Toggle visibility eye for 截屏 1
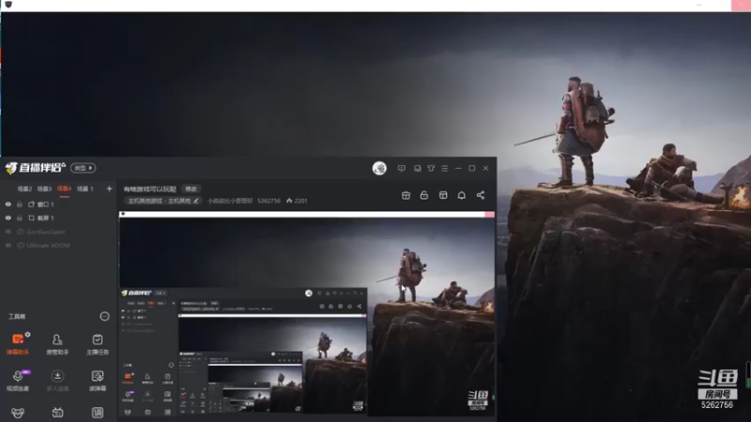The height and width of the screenshot is (422, 751). pos(8,218)
